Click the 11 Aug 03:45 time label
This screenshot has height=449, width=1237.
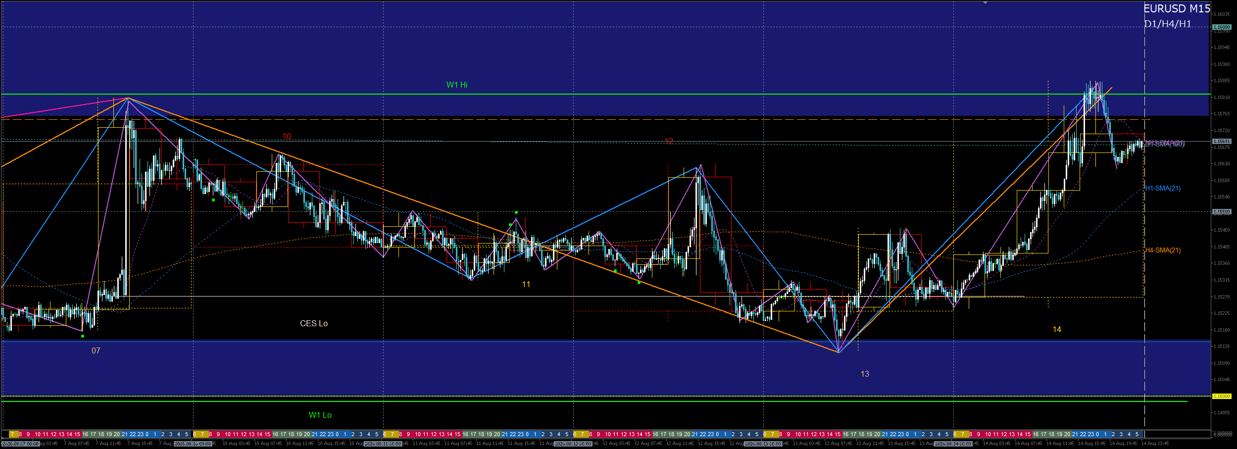tap(427, 444)
